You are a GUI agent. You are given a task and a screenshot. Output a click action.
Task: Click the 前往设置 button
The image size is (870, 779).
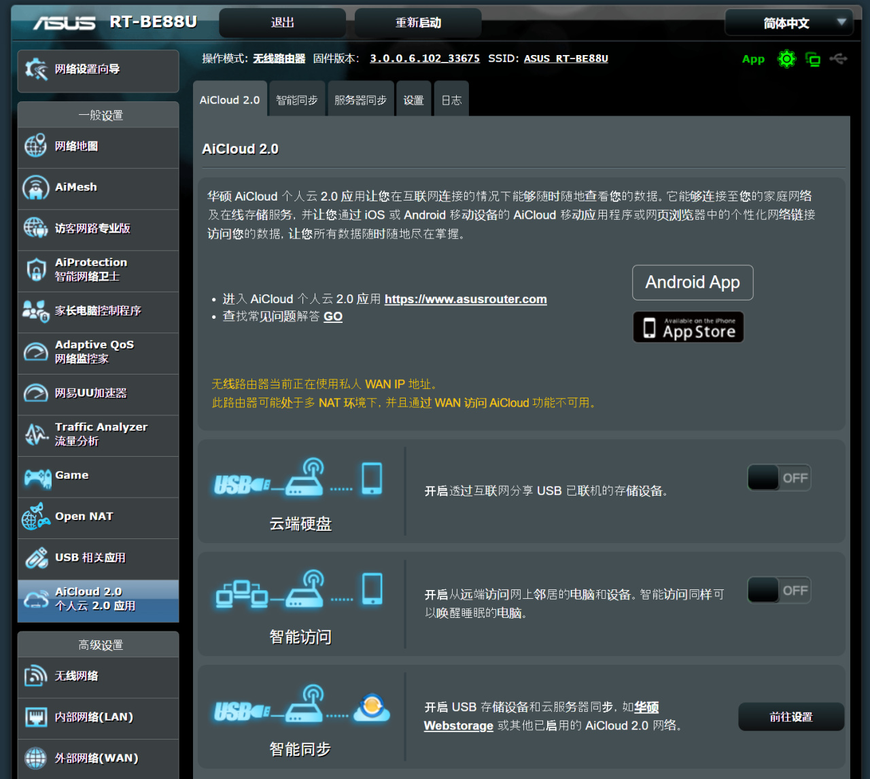791,717
